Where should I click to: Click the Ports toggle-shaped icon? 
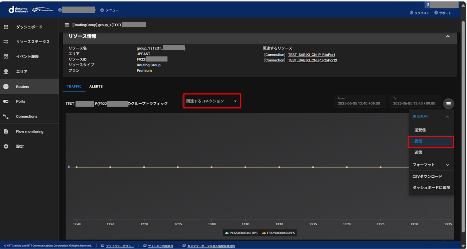(6, 102)
